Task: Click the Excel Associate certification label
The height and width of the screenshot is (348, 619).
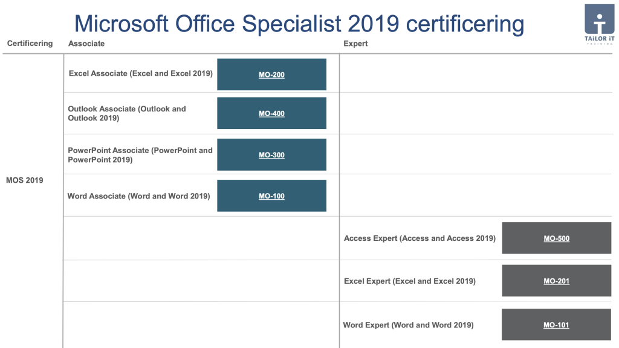Action: pyautogui.click(x=140, y=74)
